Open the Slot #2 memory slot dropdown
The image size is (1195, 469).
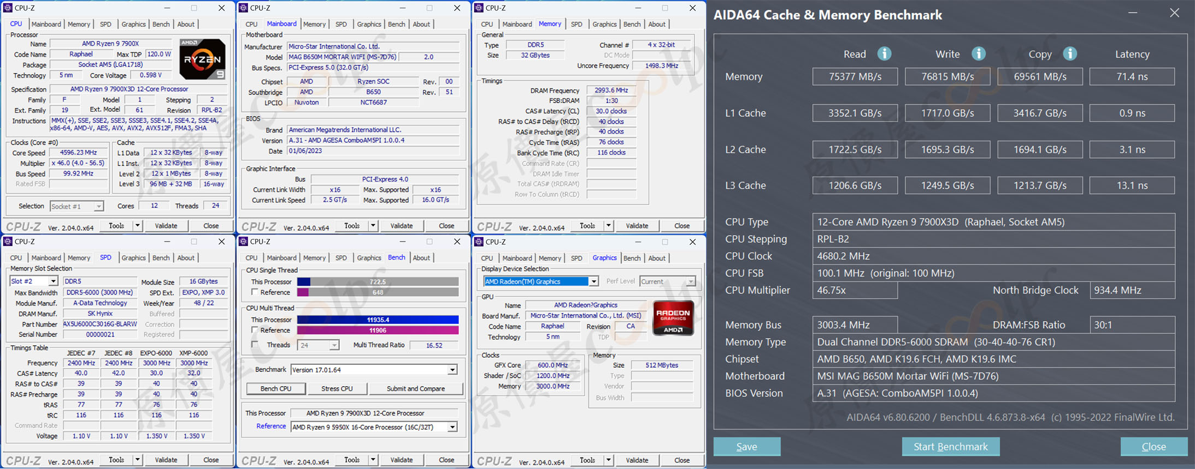[53, 281]
